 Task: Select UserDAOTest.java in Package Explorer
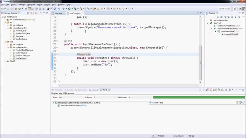pos(23,56)
